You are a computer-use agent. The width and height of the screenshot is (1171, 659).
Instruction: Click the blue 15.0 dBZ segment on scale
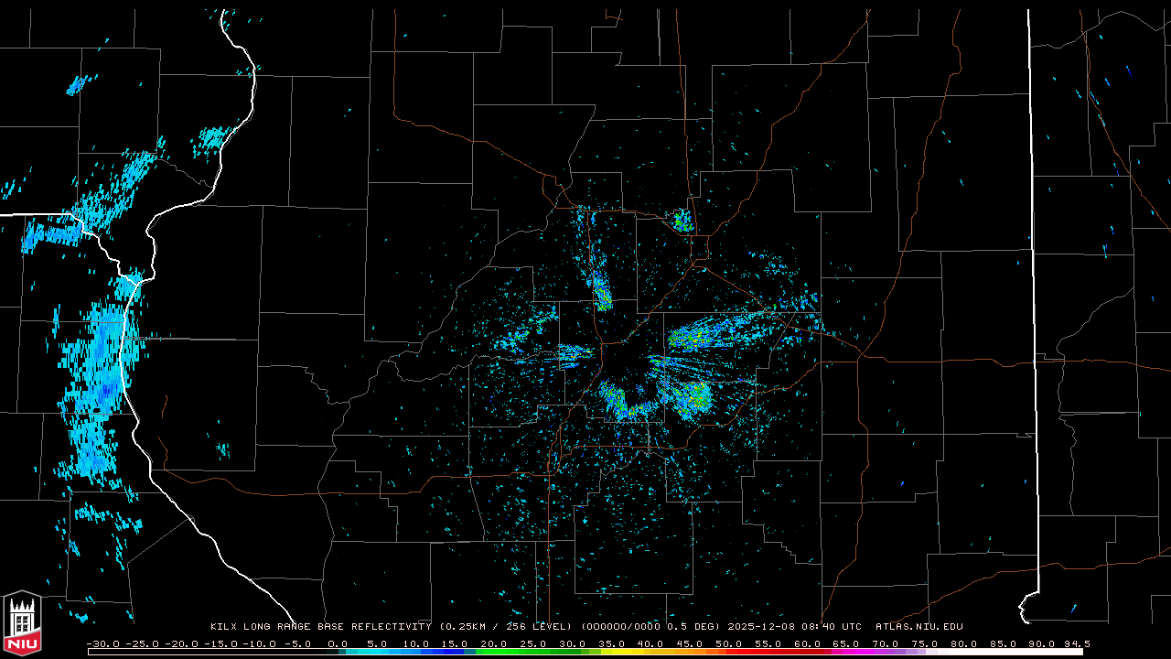coord(455,652)
